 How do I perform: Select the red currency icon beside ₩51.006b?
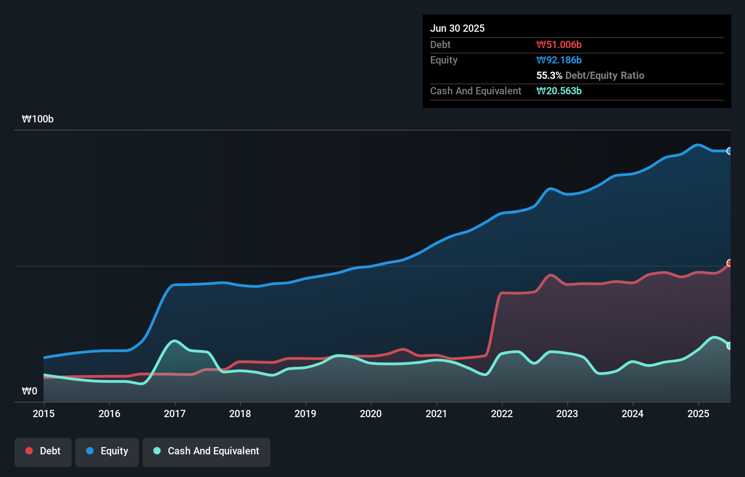(540, 44)
